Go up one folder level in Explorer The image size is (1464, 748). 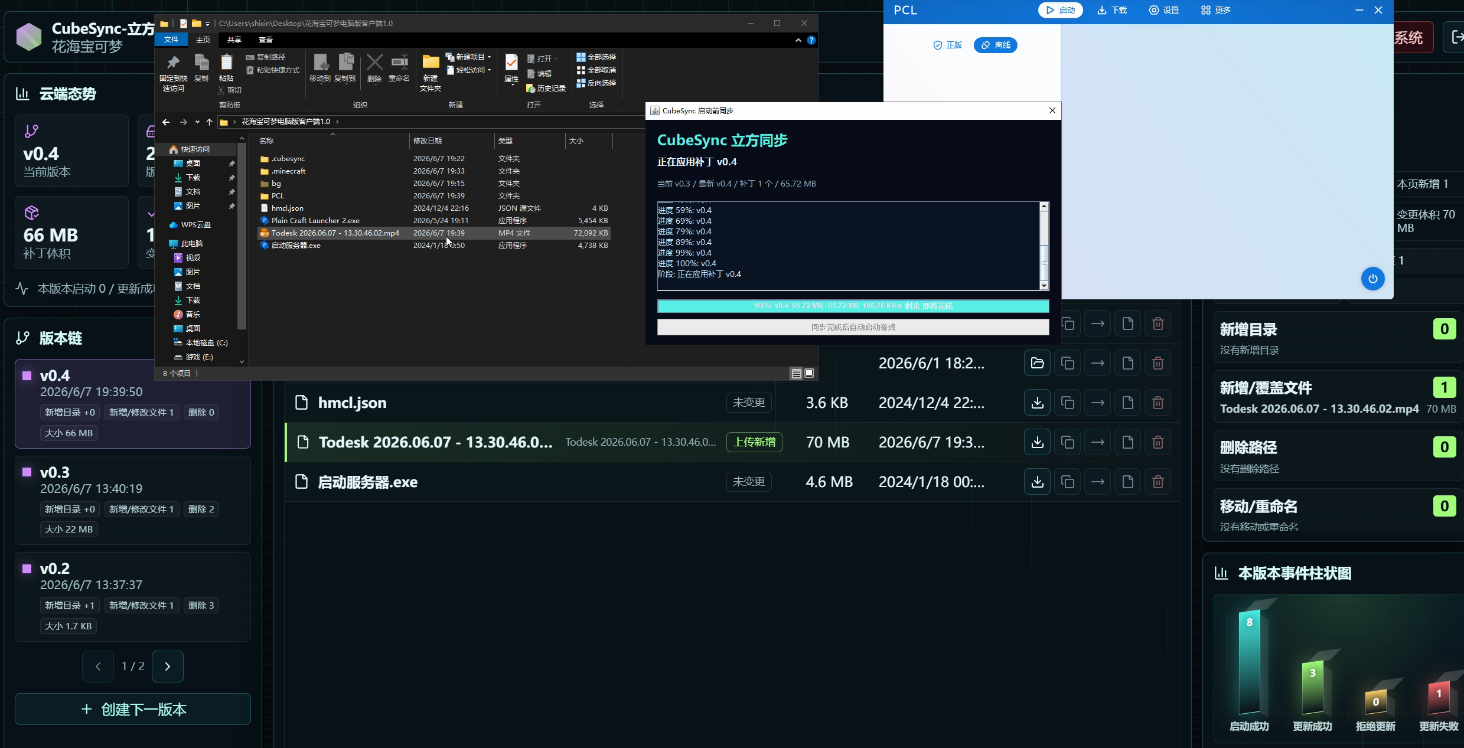[209, 122]
